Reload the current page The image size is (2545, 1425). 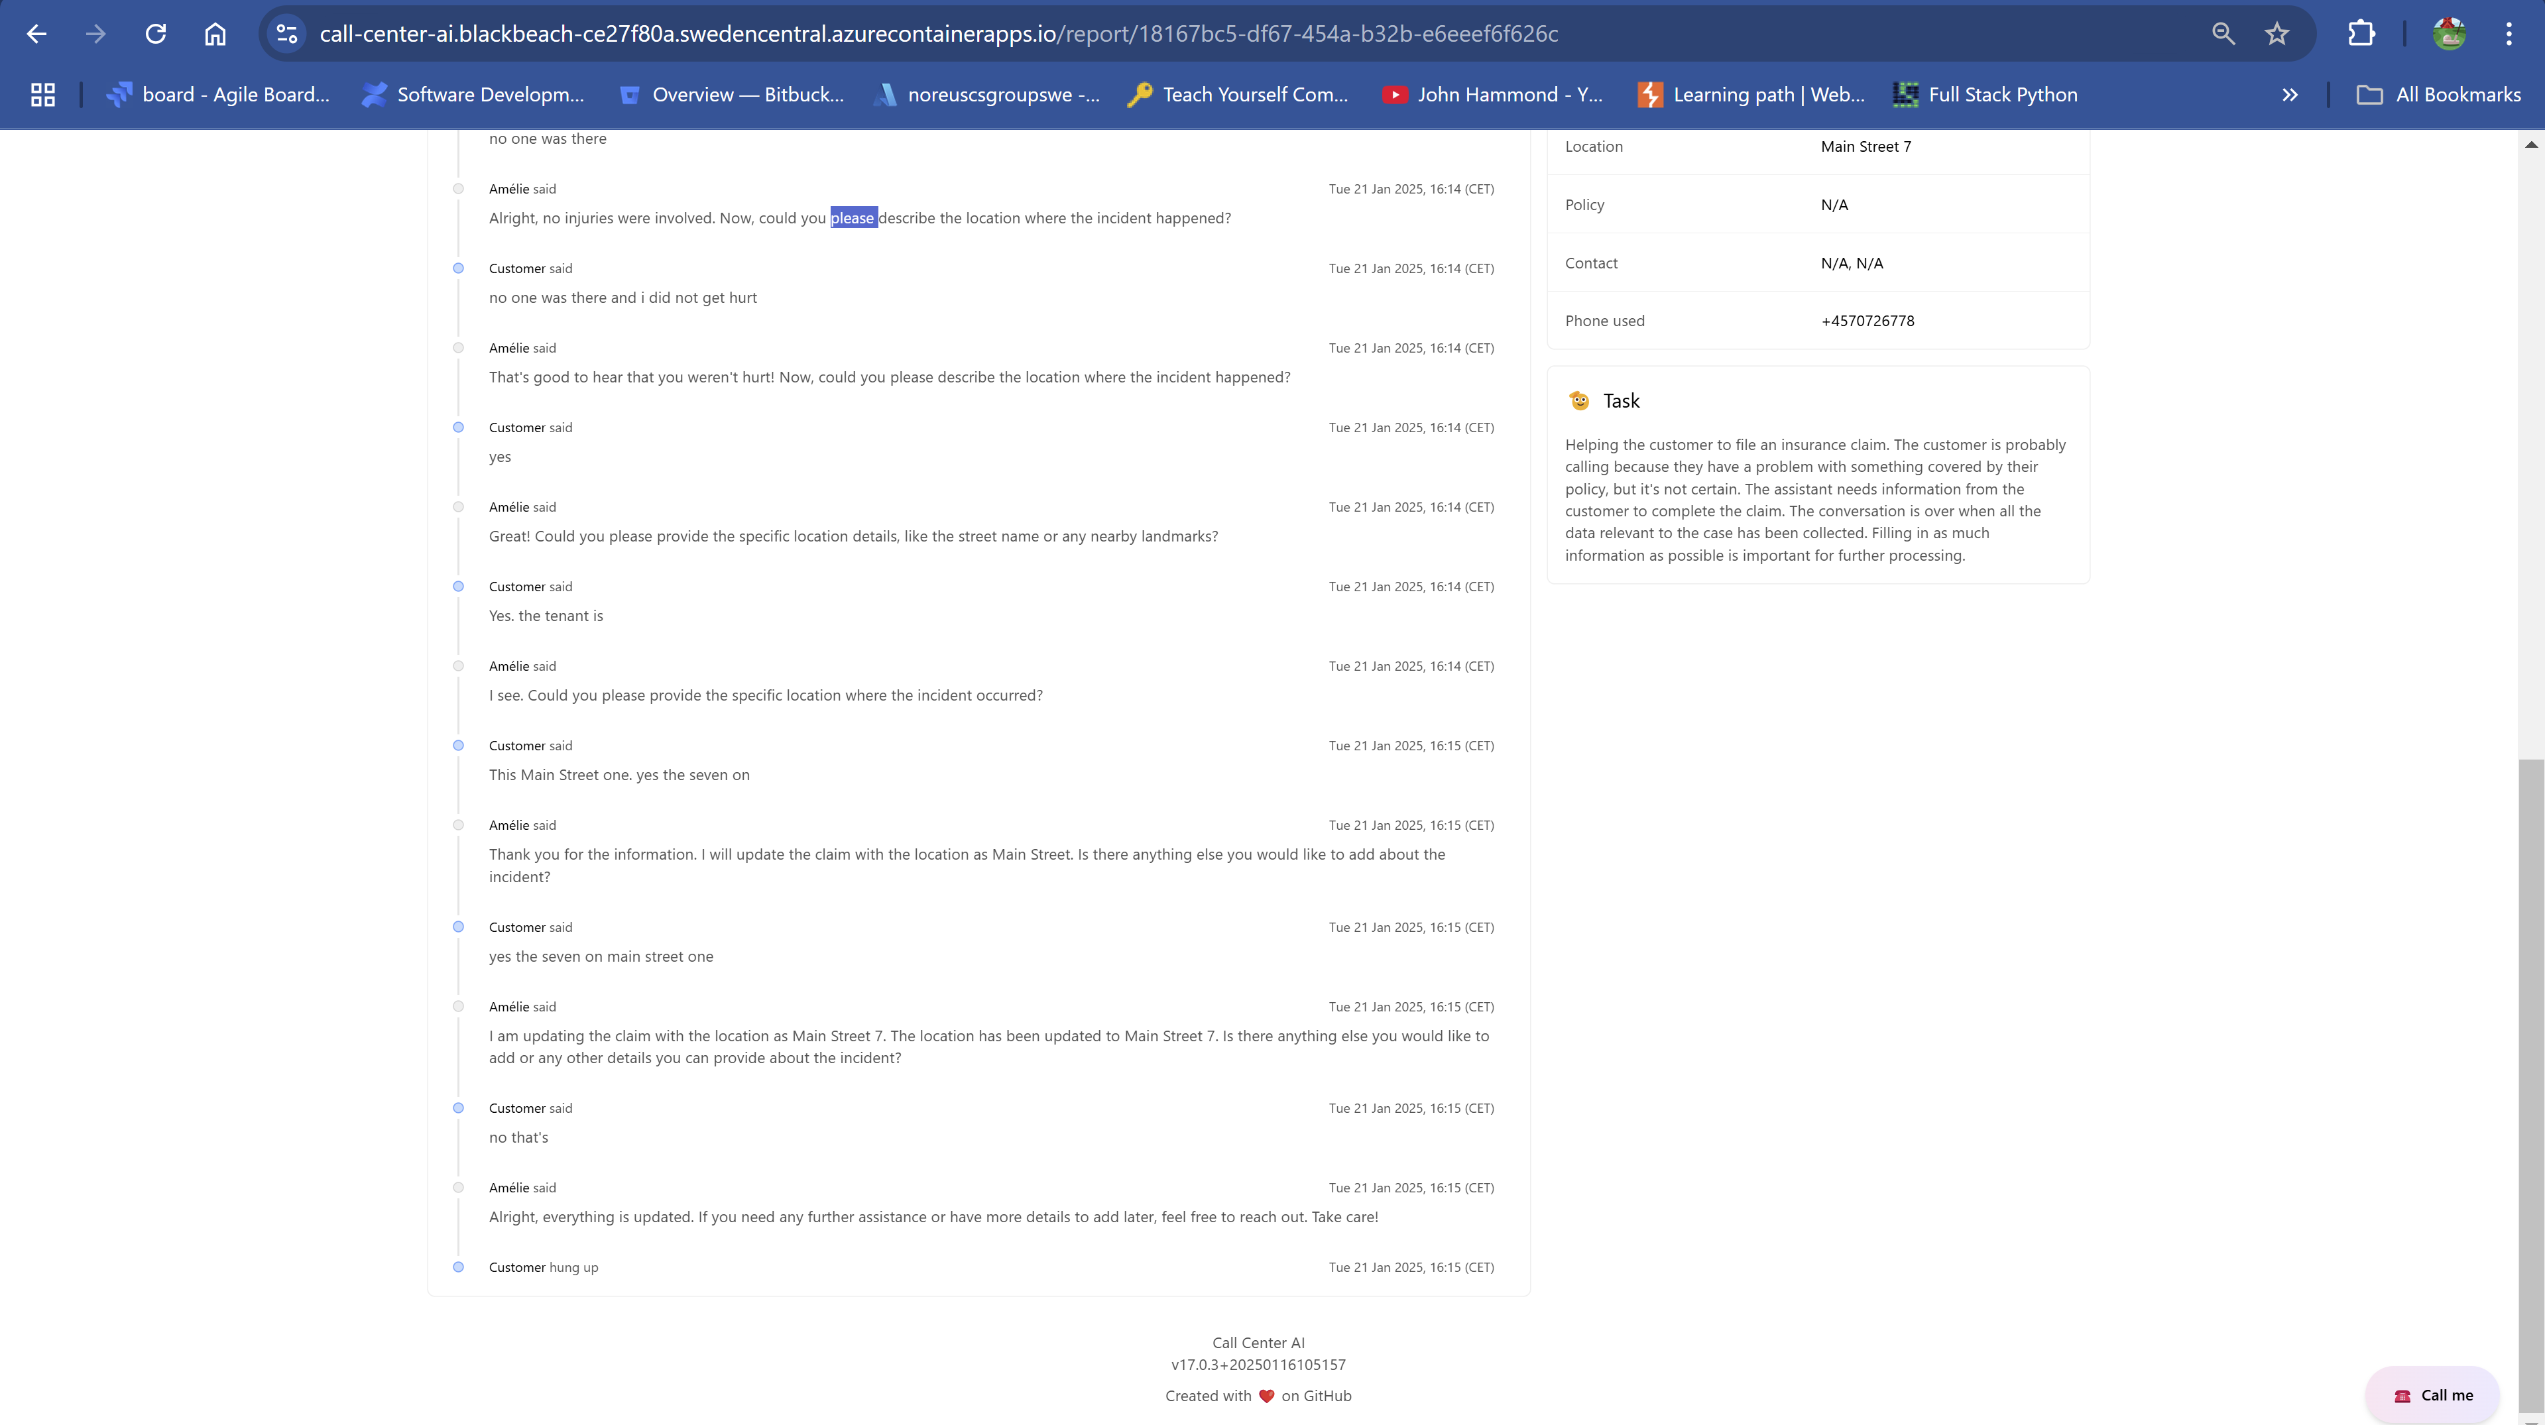point(155,34)
